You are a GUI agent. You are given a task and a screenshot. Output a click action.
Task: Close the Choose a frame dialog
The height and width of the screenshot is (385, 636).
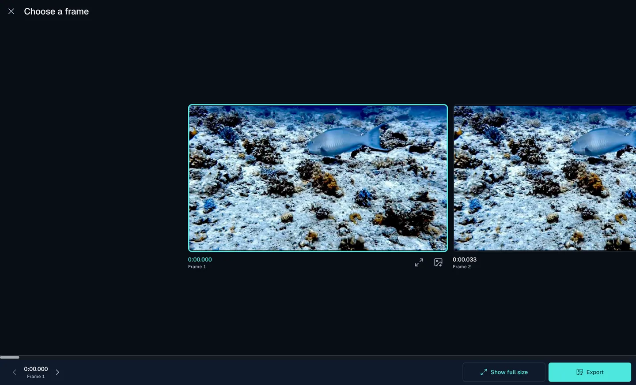pos(11,11)
